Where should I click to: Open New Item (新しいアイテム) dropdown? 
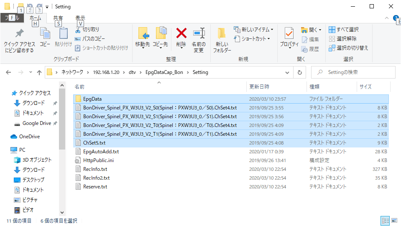(253, 30)
